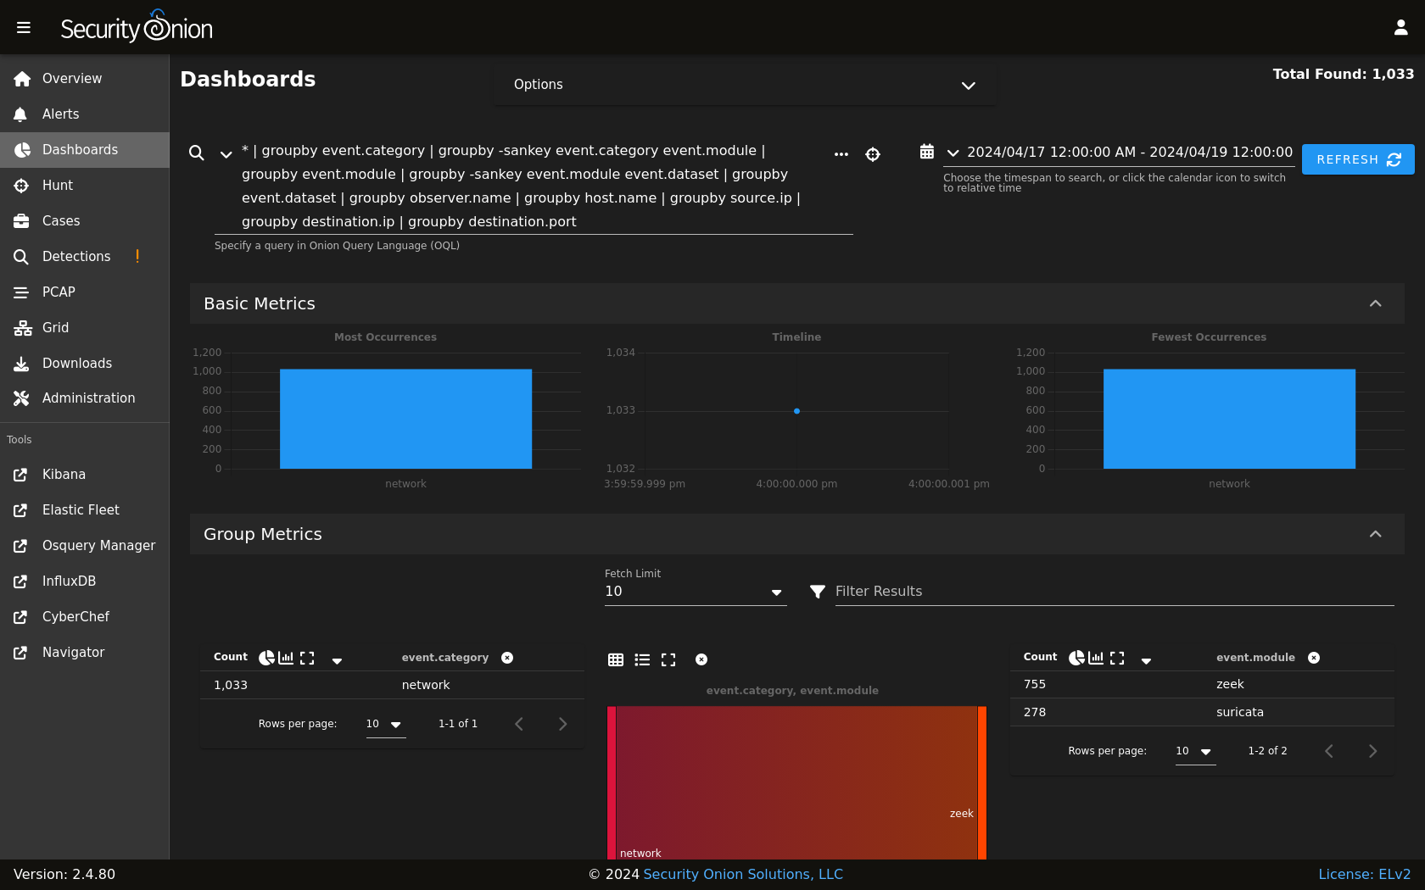Show bar chart for event.module table
1425x890 pixels.
[x=1096, y=658]
